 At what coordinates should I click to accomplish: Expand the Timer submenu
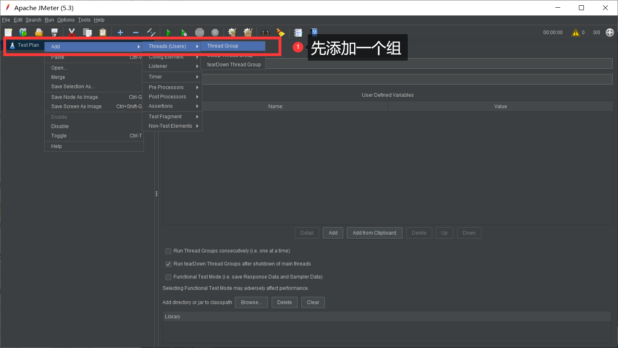[x=172, y=77]
